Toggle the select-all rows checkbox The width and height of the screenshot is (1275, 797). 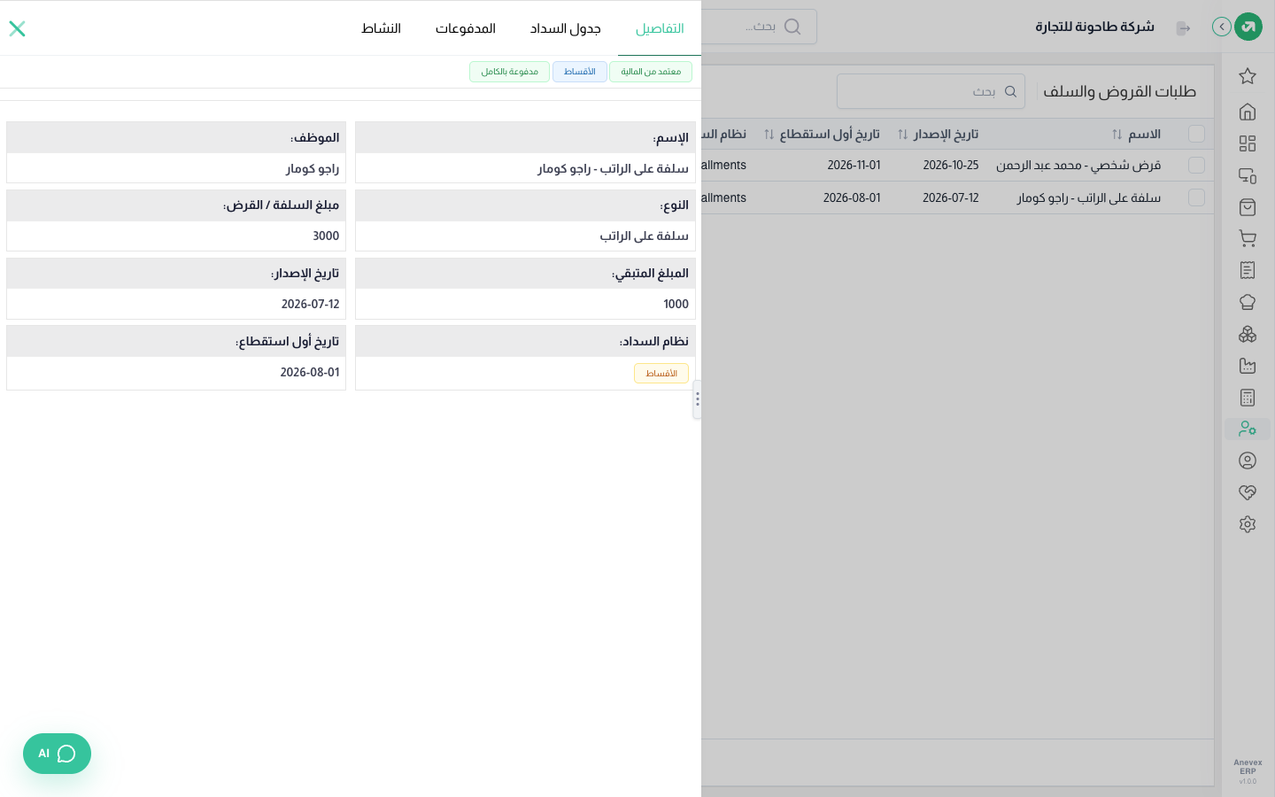(1196, 134)
